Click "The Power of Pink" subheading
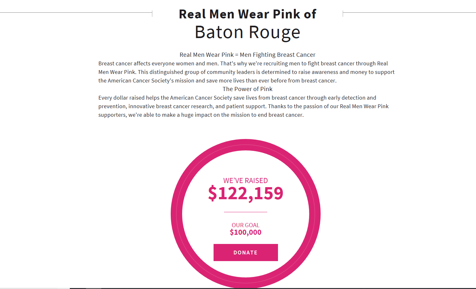 (x=248, y=89)
